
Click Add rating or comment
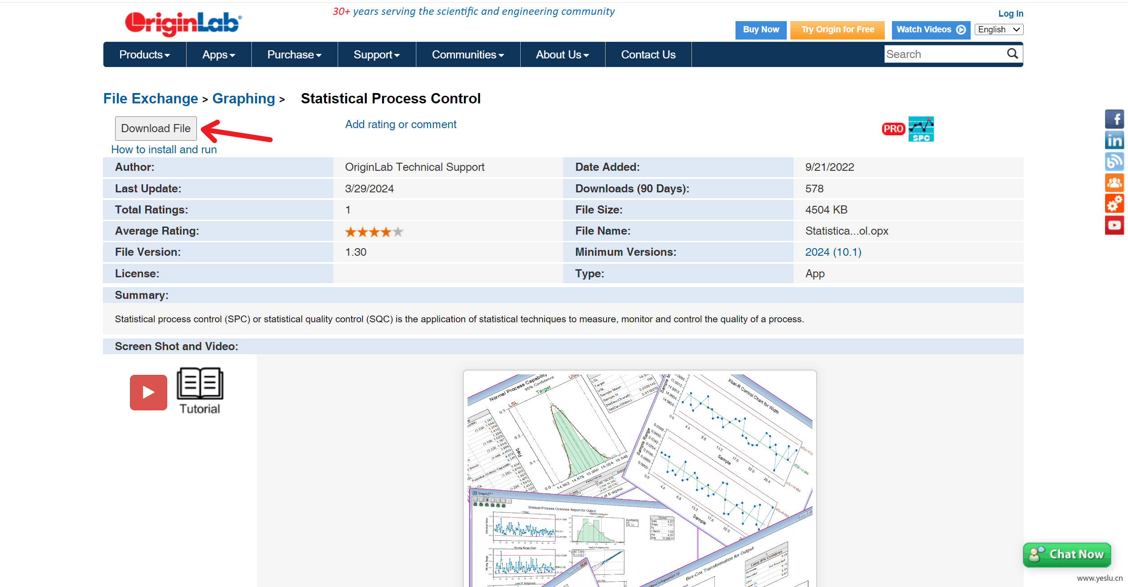(401, 125)
